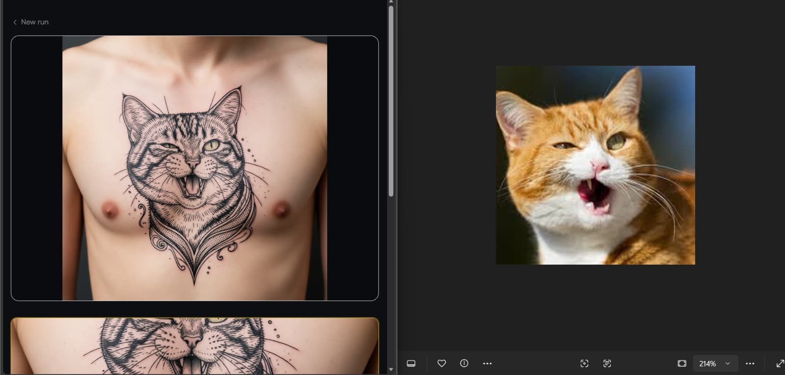785x375 pixels.
Task: Fit the photo to window
Action: pos(682,363)
